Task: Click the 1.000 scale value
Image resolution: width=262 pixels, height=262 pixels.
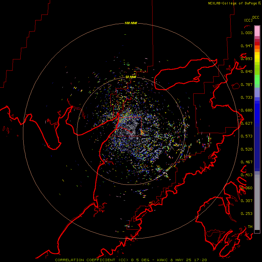Action: click(x=247, y=33)
